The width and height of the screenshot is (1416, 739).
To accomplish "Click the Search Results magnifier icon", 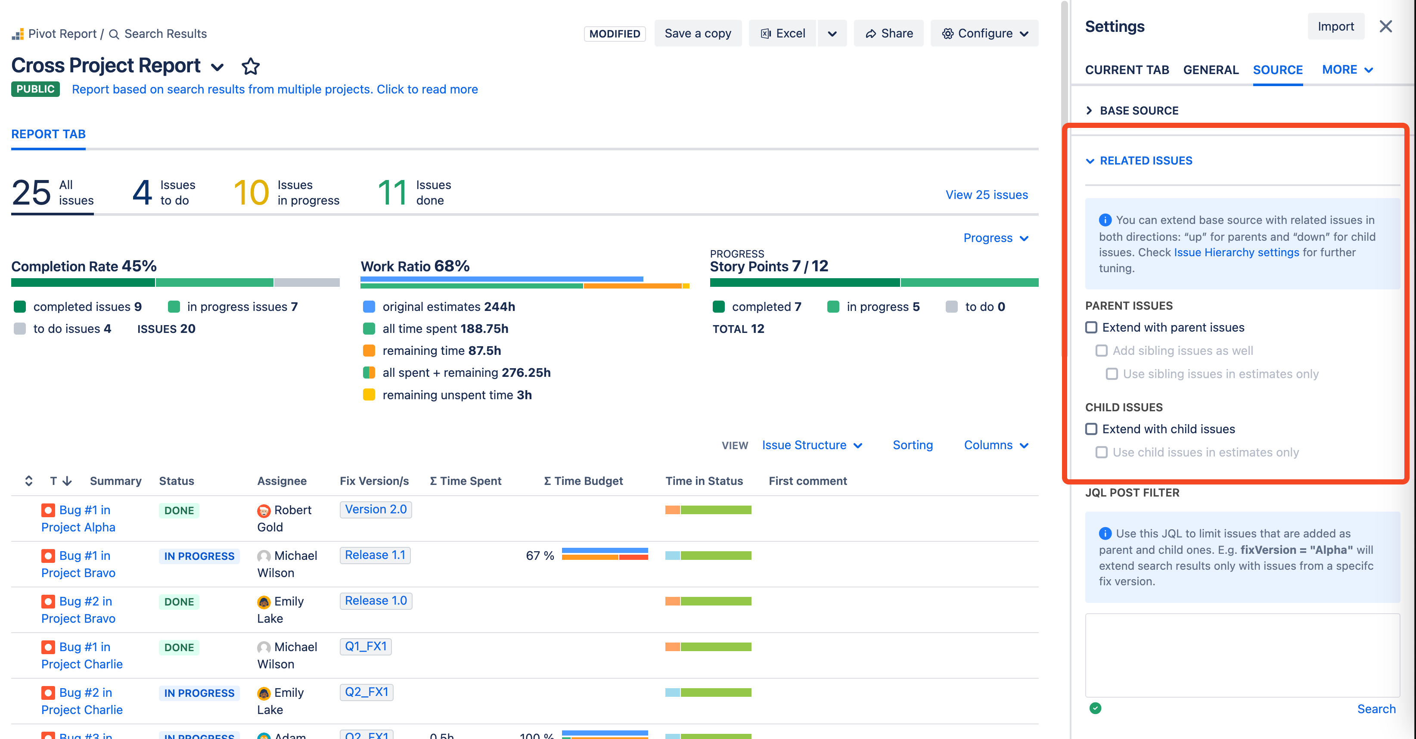I will (x=114, y=34).
